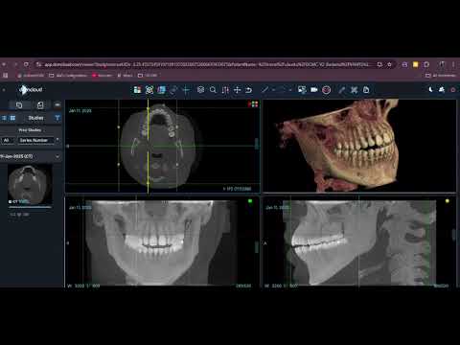Switch studies to list view

point(4,118)
